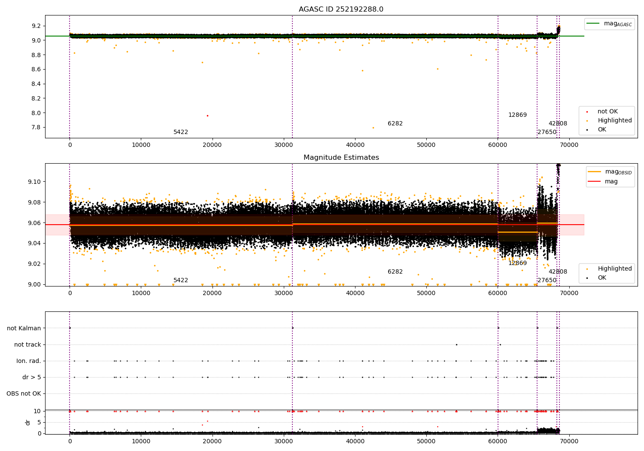Click x-axis tick "70000" under the bottom plot
Viewport: 644px width, 451px height.
(569, 442)
